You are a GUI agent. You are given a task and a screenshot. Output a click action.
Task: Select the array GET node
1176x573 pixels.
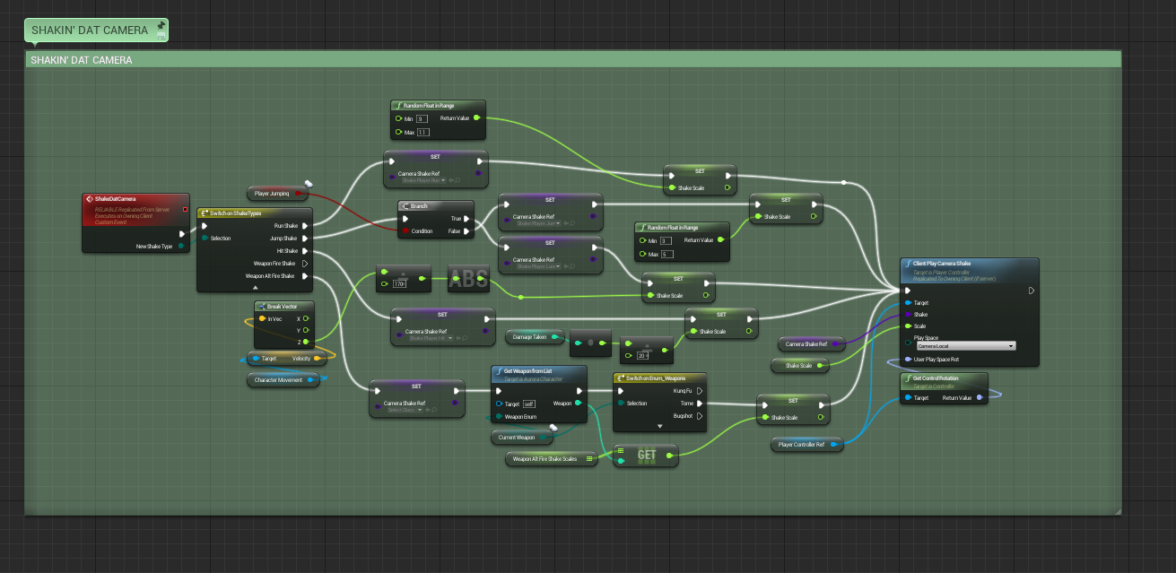pos(646,456)
